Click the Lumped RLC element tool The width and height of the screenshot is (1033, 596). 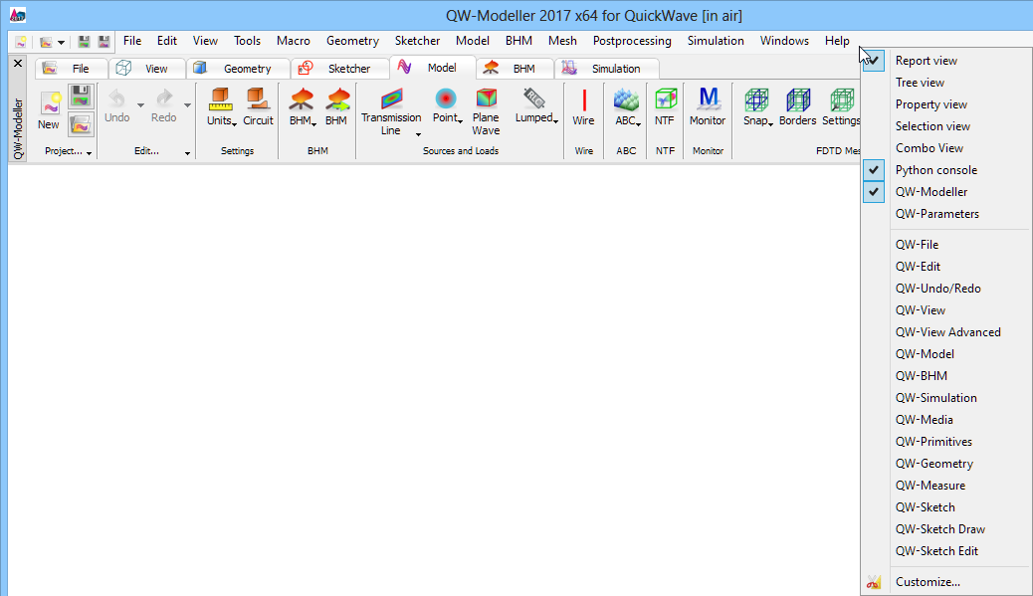(x=536, y=107)
